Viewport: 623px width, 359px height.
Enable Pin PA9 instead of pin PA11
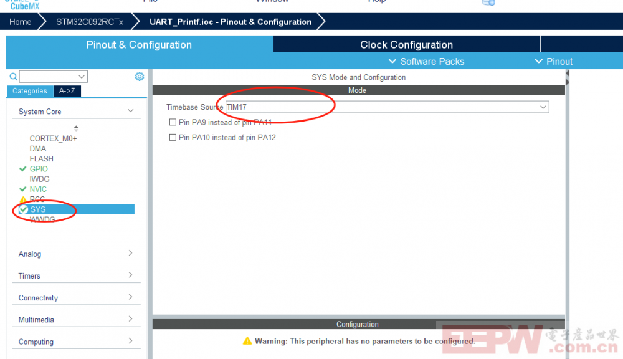click(173, 122)
